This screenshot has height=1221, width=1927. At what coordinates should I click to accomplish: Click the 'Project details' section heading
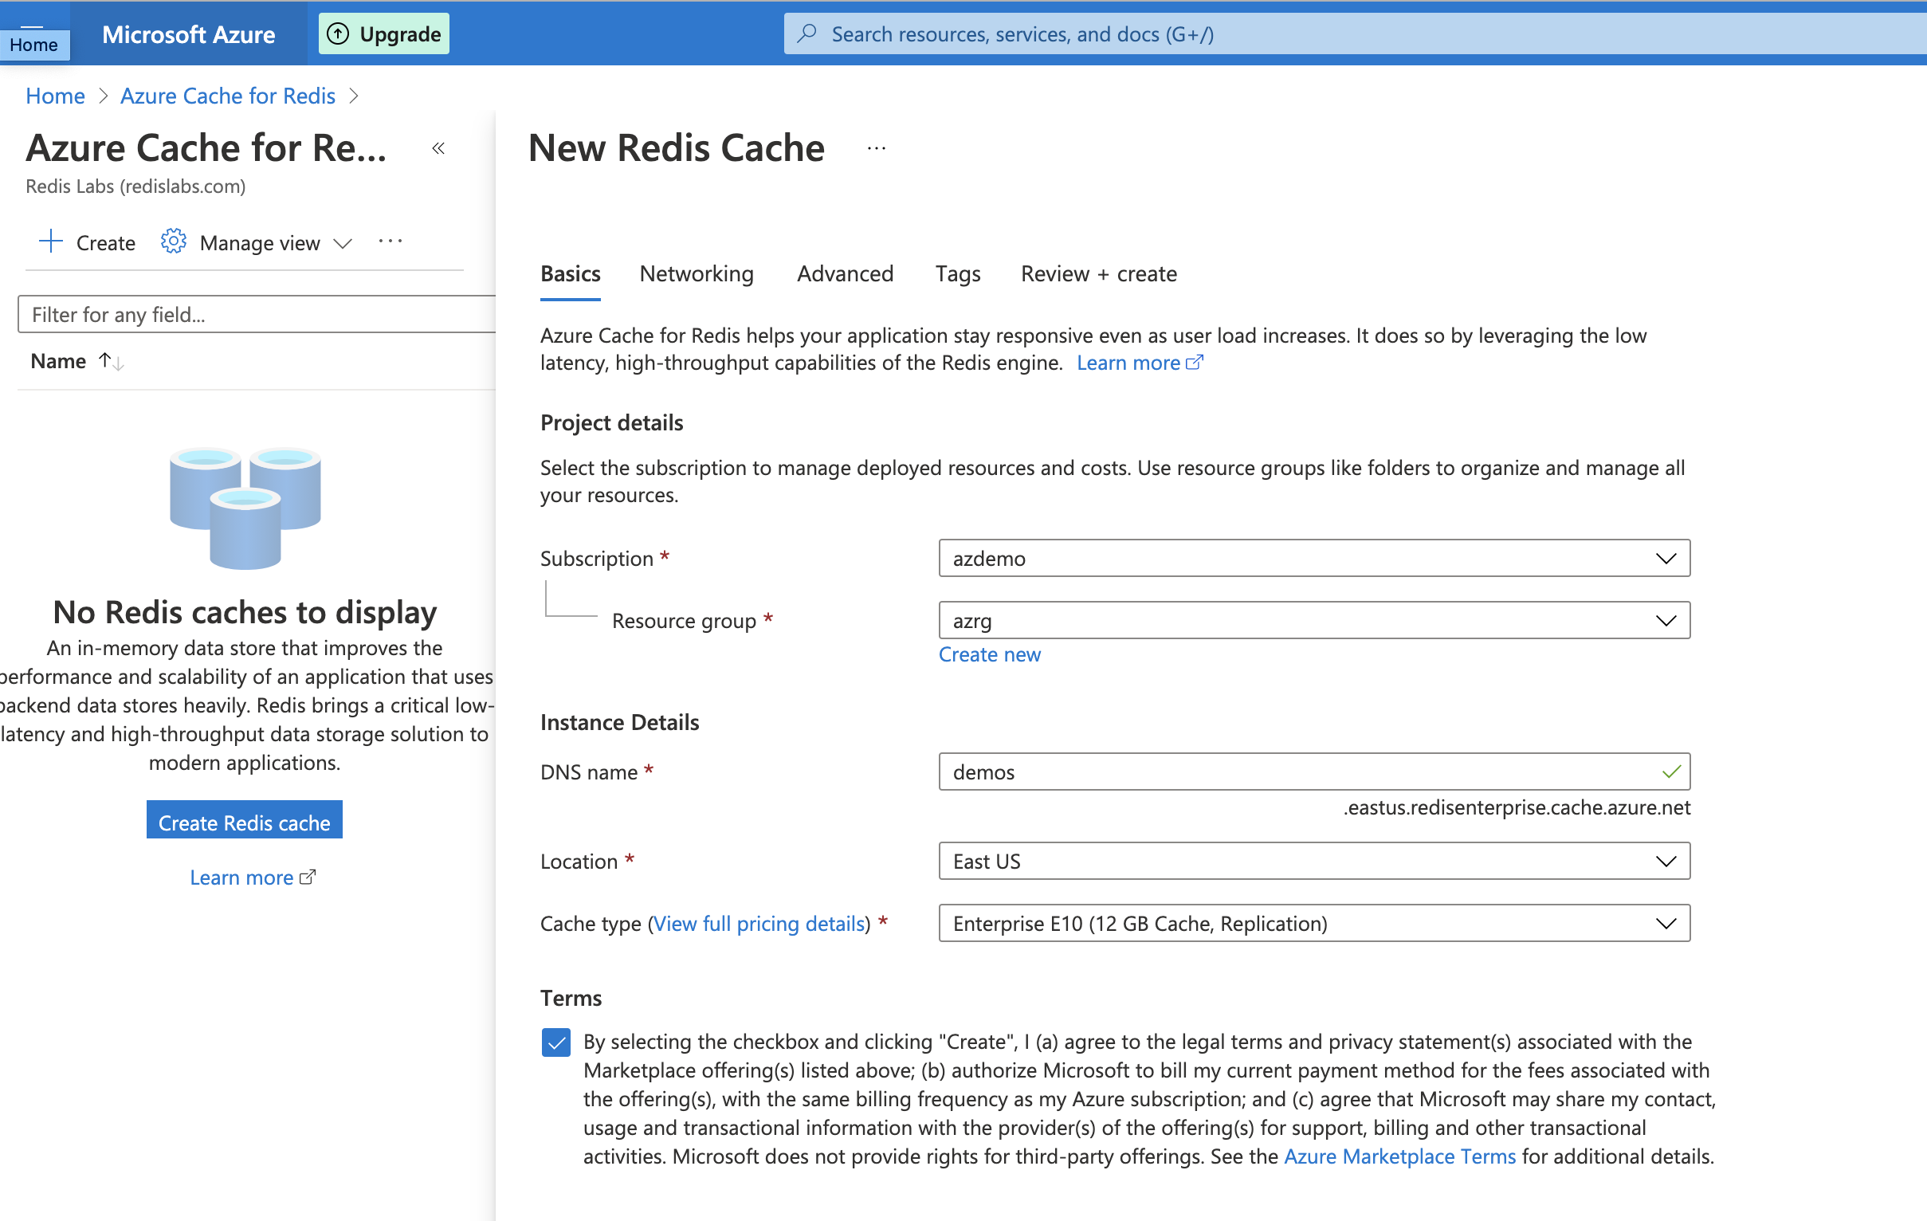[611, 422]
